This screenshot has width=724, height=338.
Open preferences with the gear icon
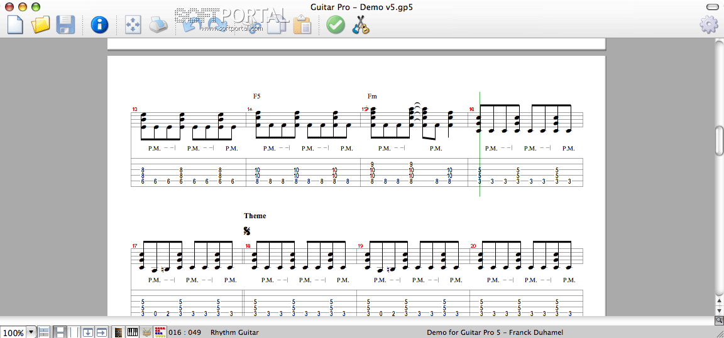click(x=709, y=24)
